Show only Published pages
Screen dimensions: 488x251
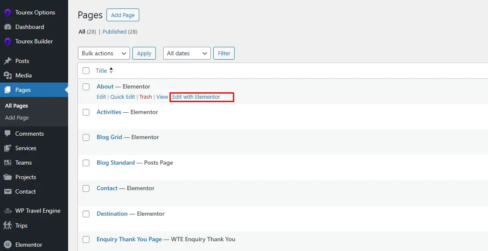[115, 32]
